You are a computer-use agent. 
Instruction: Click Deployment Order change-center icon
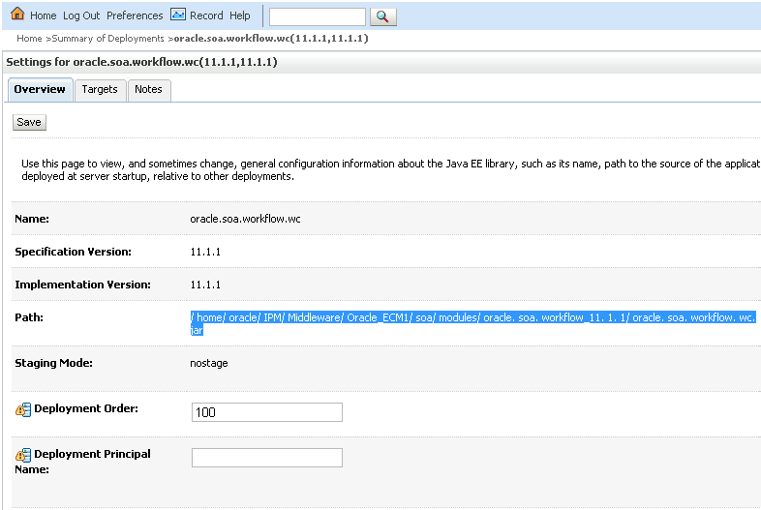click(x=23, y=409)
